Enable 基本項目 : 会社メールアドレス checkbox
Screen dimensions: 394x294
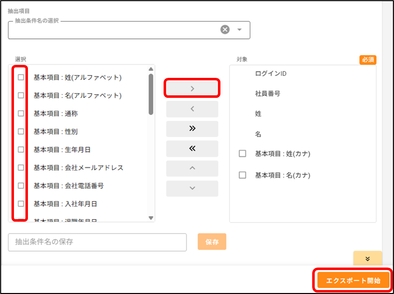(21, 168)
